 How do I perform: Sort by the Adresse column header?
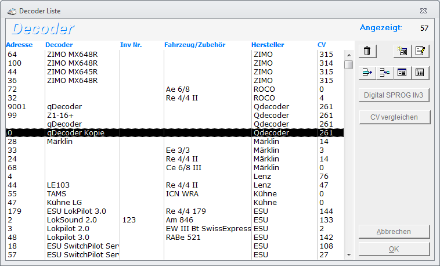coord(19,45)
